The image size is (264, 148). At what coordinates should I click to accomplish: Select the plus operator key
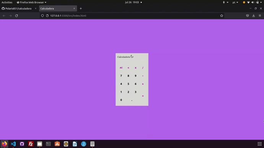[143, 84]
